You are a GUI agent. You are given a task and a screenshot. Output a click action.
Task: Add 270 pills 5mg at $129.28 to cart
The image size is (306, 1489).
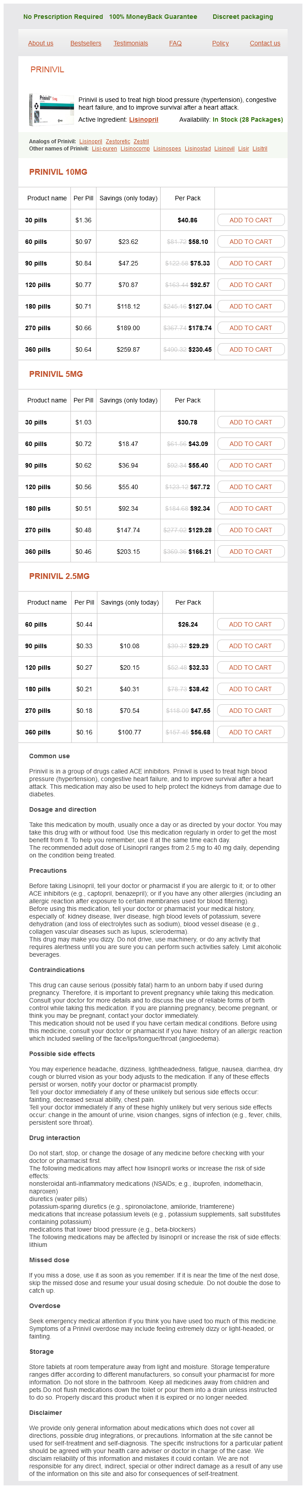click(250, 530)
